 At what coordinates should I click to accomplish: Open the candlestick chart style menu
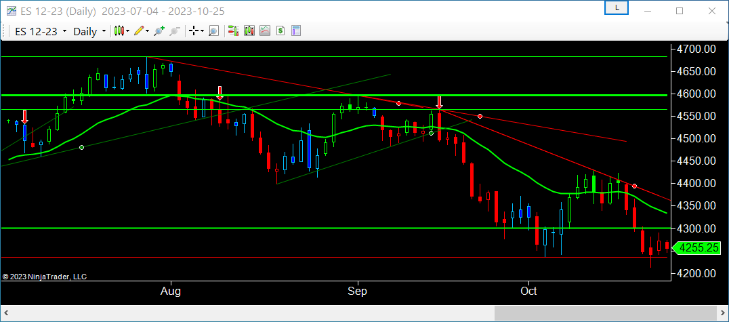123,31
